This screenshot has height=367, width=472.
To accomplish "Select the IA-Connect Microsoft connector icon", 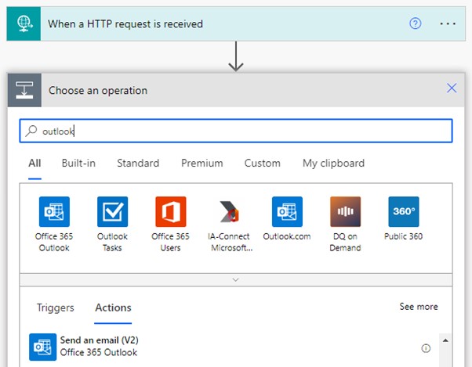I will [x=229, y=212].
